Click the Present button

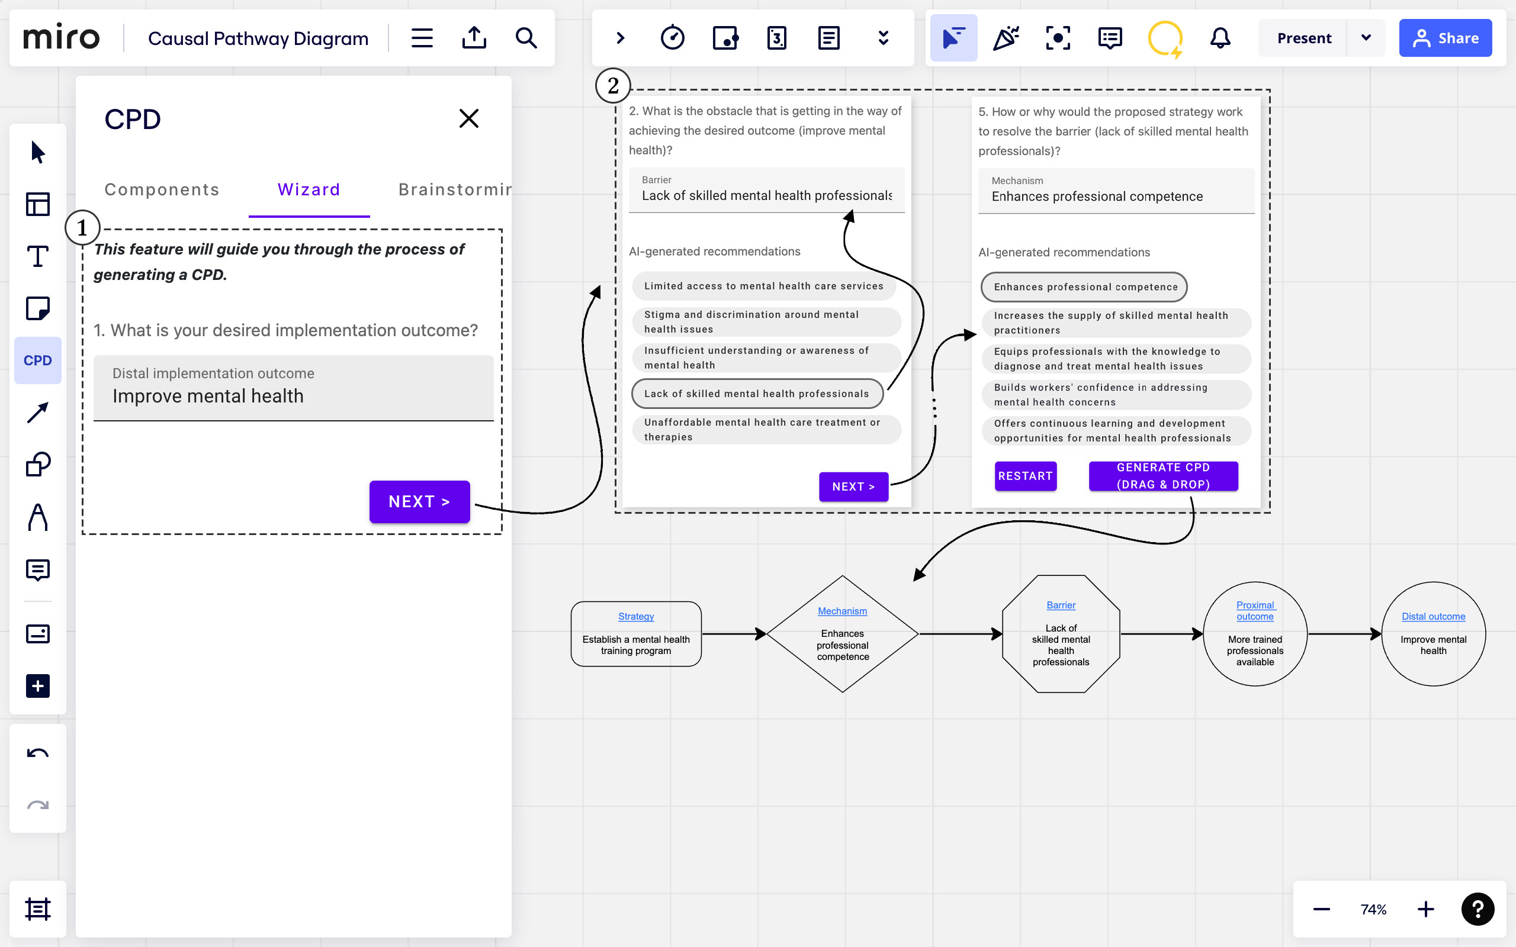[1303, 38]
